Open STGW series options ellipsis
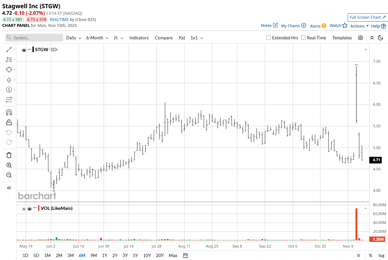The image size is (388, 260). coord(30,49)
